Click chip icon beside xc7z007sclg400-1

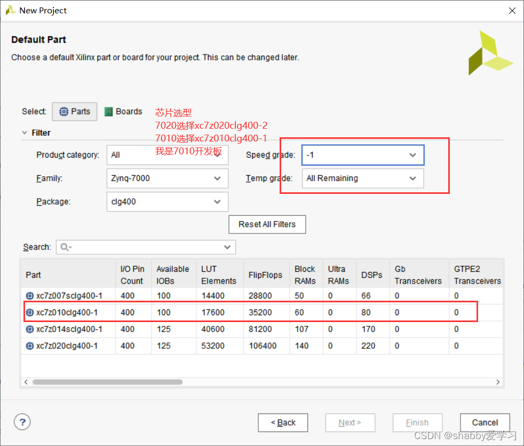click(x=30, y=296)
